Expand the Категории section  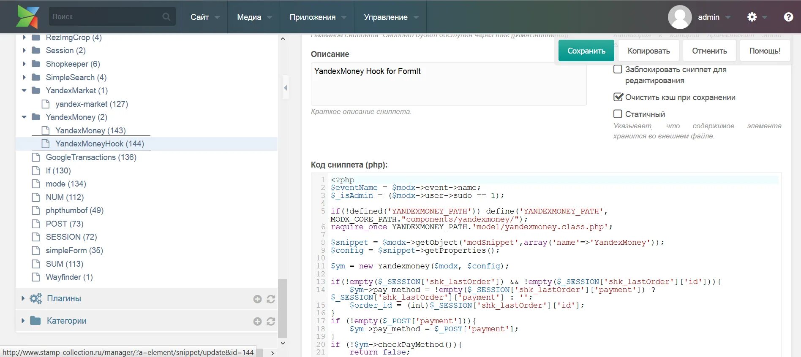pyautogui.click(x=23, y=321)
